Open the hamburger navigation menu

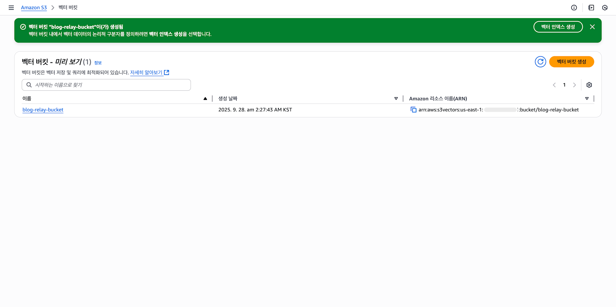click(11, 8)
